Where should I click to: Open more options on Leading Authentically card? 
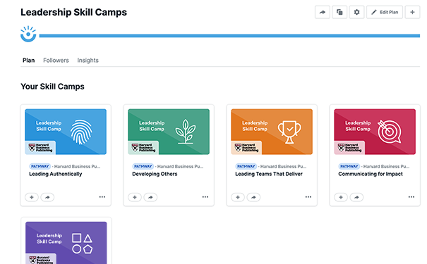coord(102,197)
